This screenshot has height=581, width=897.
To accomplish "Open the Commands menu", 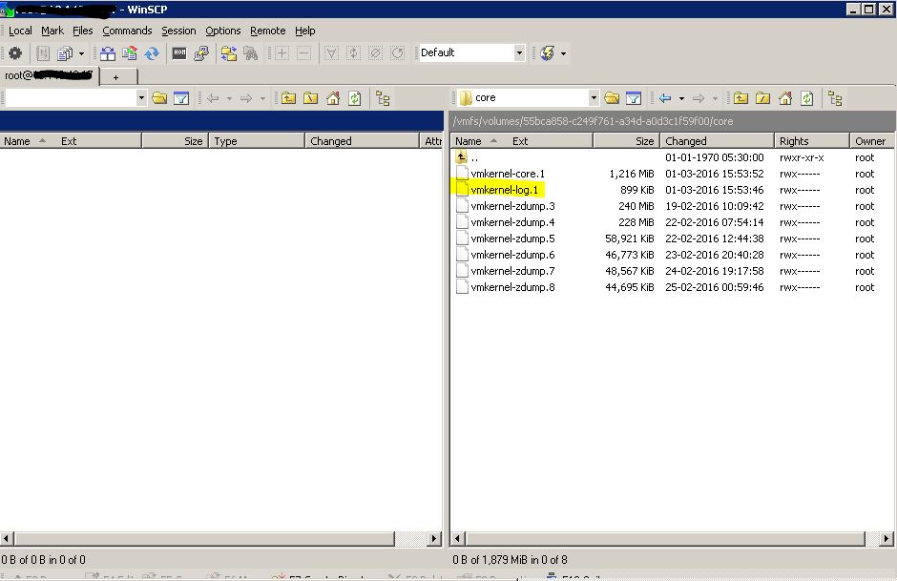I will [127, 31].
